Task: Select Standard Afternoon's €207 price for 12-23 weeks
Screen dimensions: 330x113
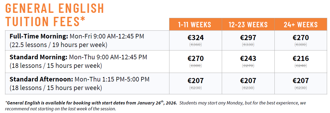Action: click(x=248, y=80)
